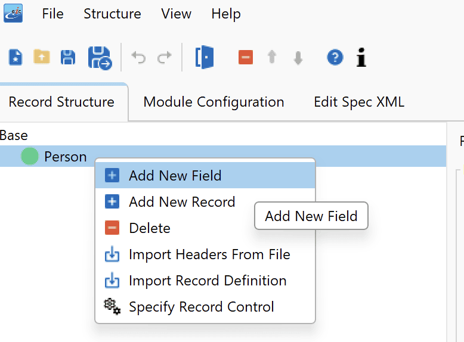This screenshot has height=342, width=464.
Task: Open the File menu
Action: pyautogui.click(x=52, y=14)
